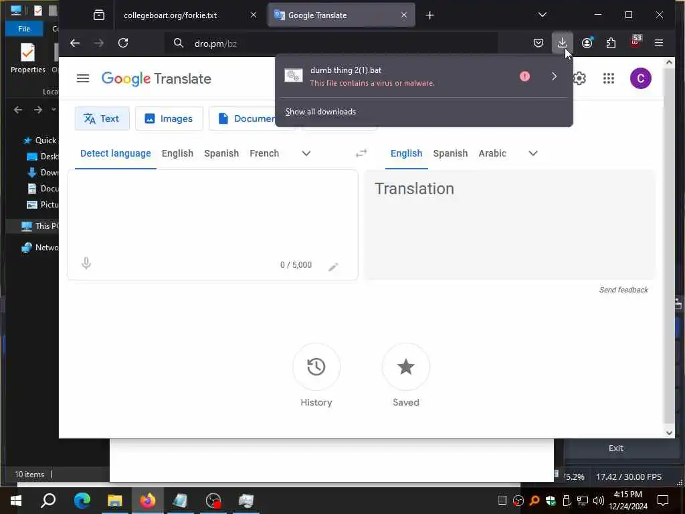
Task: Open Properties in File Explorer ribbon
Action: pyautogui.click(x=27, y=58)
